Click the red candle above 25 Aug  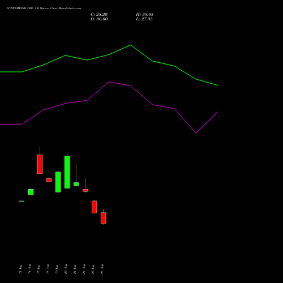95,207
